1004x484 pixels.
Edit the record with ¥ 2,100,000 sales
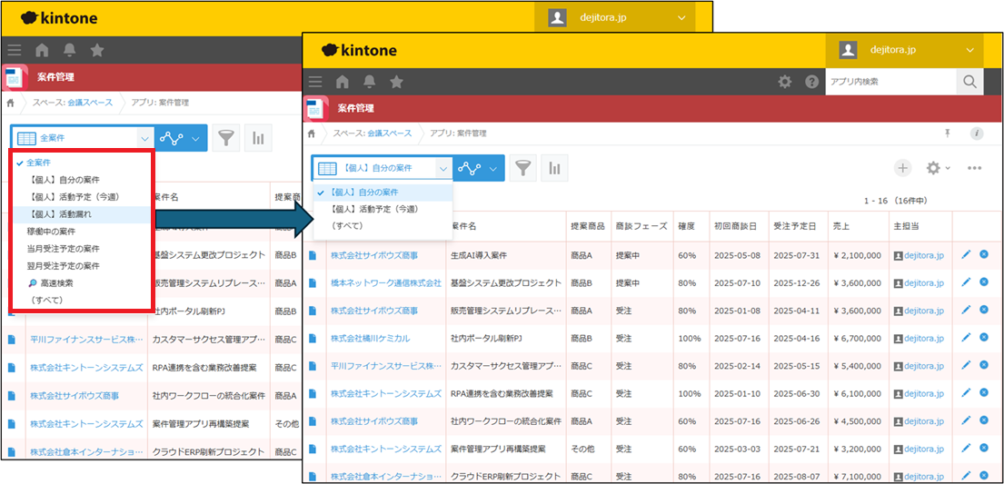click(x=966, y=255)
